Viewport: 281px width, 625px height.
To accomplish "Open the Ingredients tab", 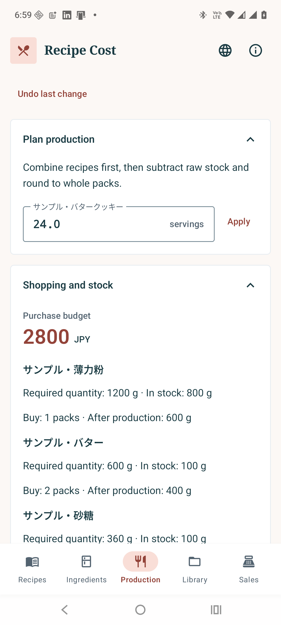I will (86, 569).
